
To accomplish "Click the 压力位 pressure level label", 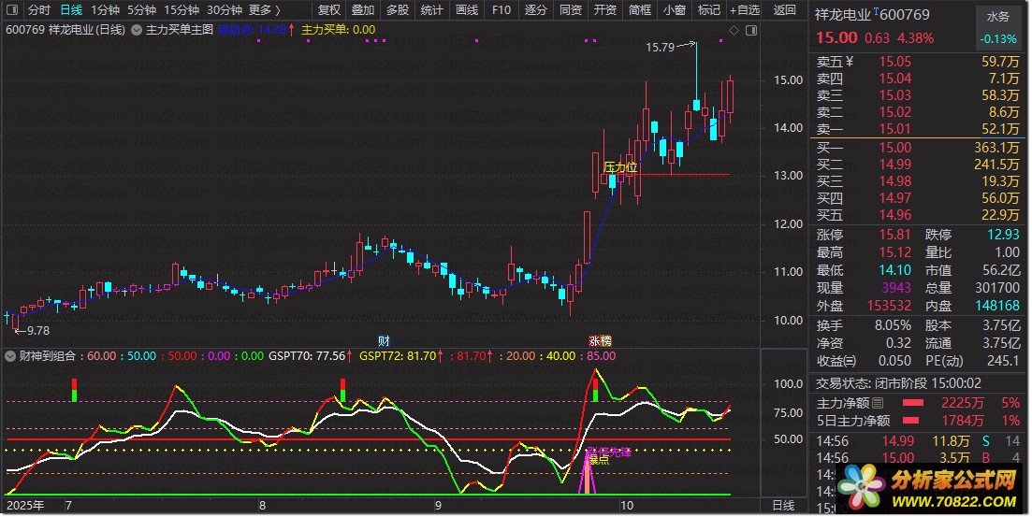I will (x=619, y=167).
